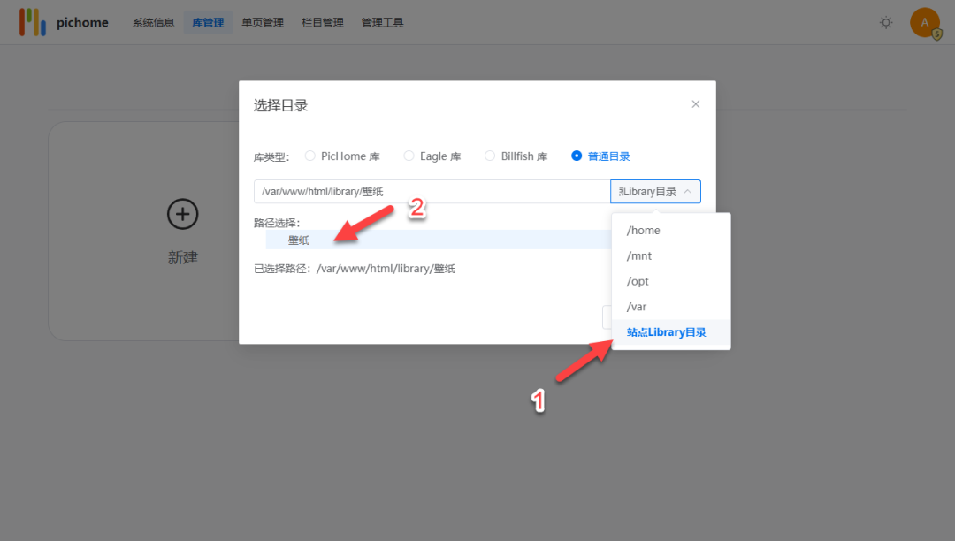Select the 站点Library目录 link
Screen dimensions: 955x541
pos(666,331)
